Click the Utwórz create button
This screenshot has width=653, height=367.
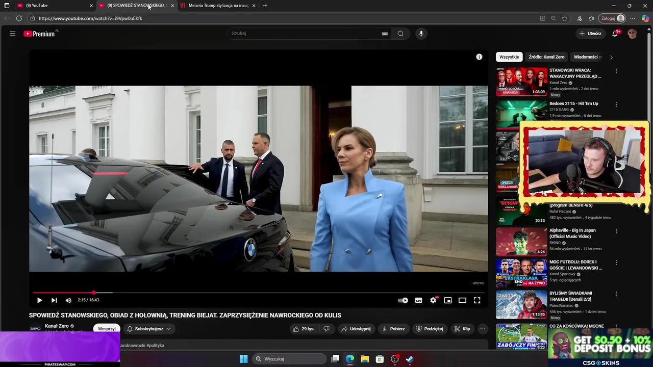pos(590,34)
